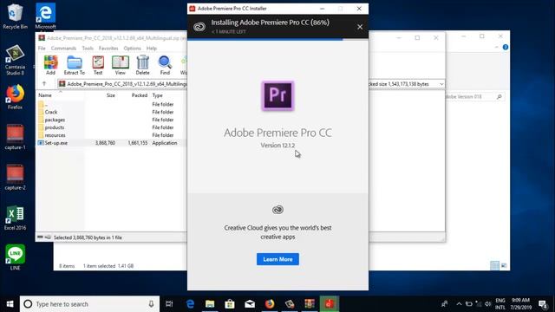This screenshot has width=555, height=312.
Task: Select capture-1 desktop file
Action: pos(15,137)
